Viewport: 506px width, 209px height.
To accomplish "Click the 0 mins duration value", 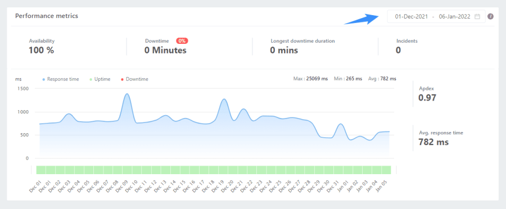I will [x=284, y=51].
